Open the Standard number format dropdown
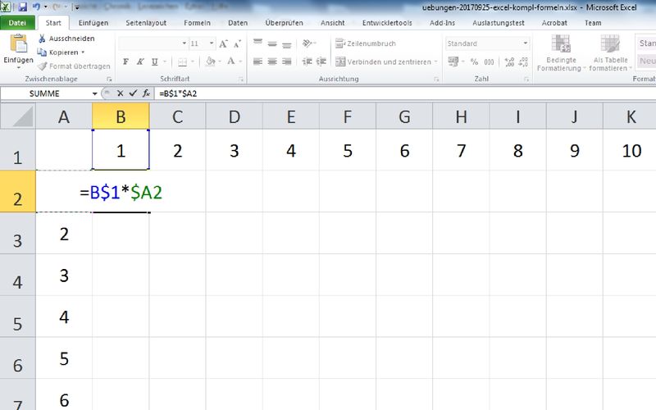 (x=526, y=43)
